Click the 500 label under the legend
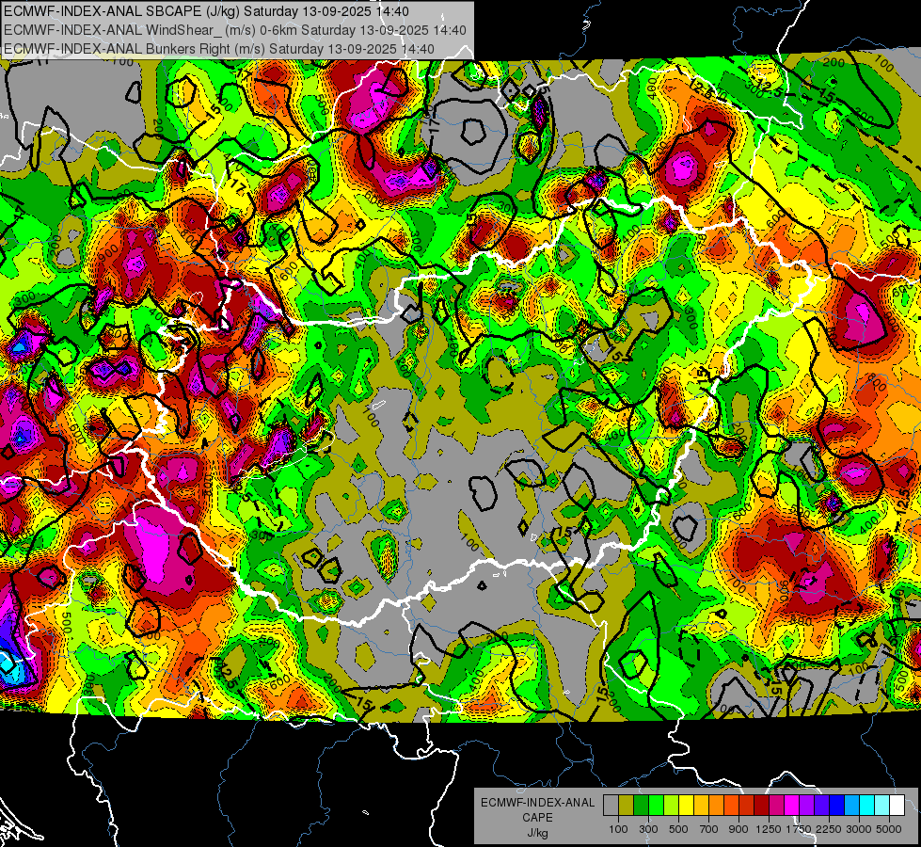Image resolution: width=921 pixels, height=847 pixels. (x=678, y=829)
